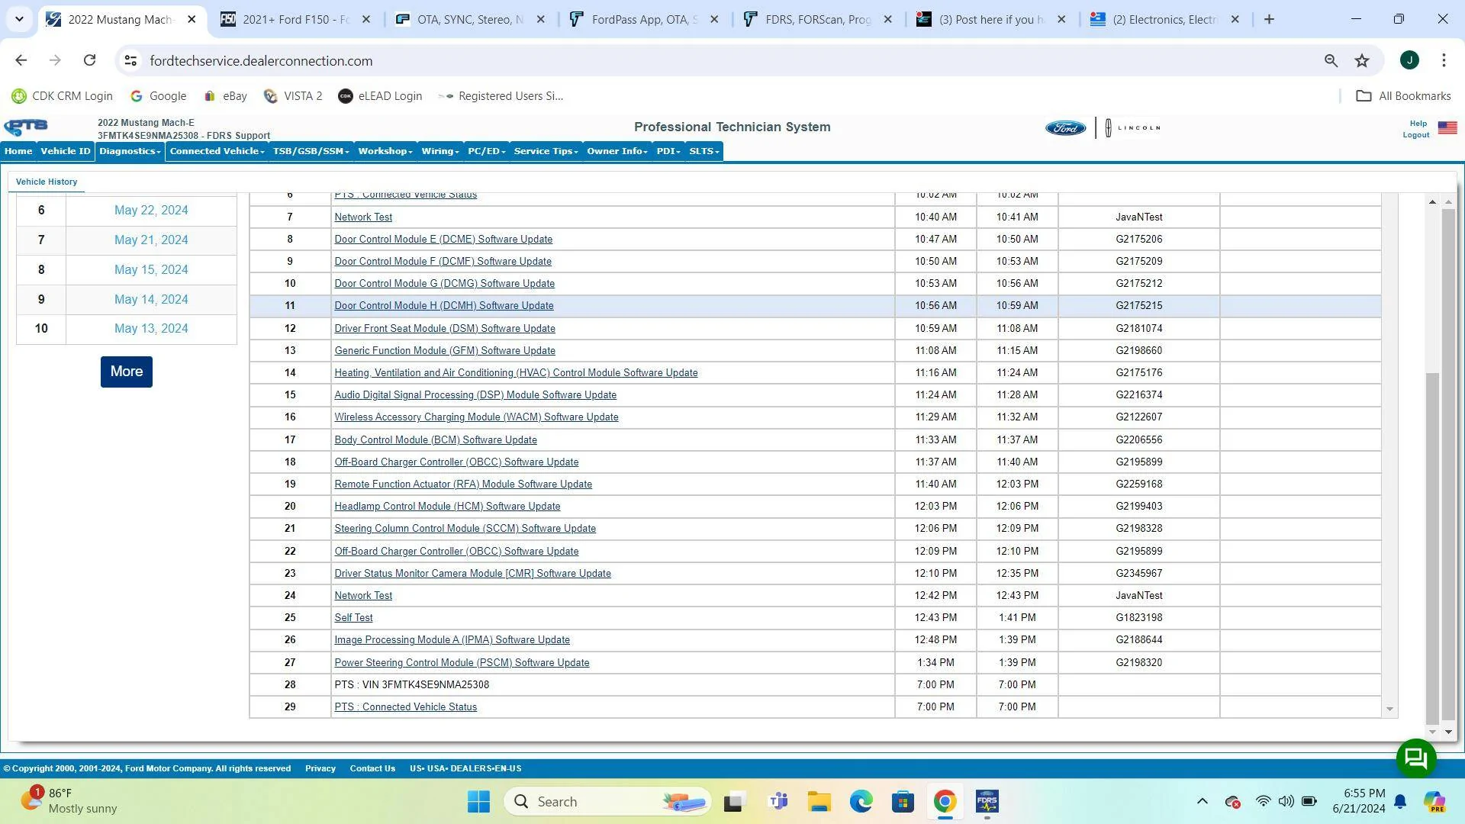Expand the Service Tips dropdown menu

pyautogui.click(x=546, y=151)
